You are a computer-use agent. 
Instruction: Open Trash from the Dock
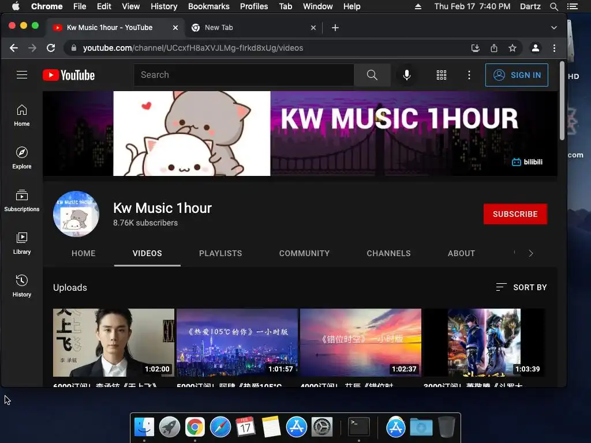point(447,427)
